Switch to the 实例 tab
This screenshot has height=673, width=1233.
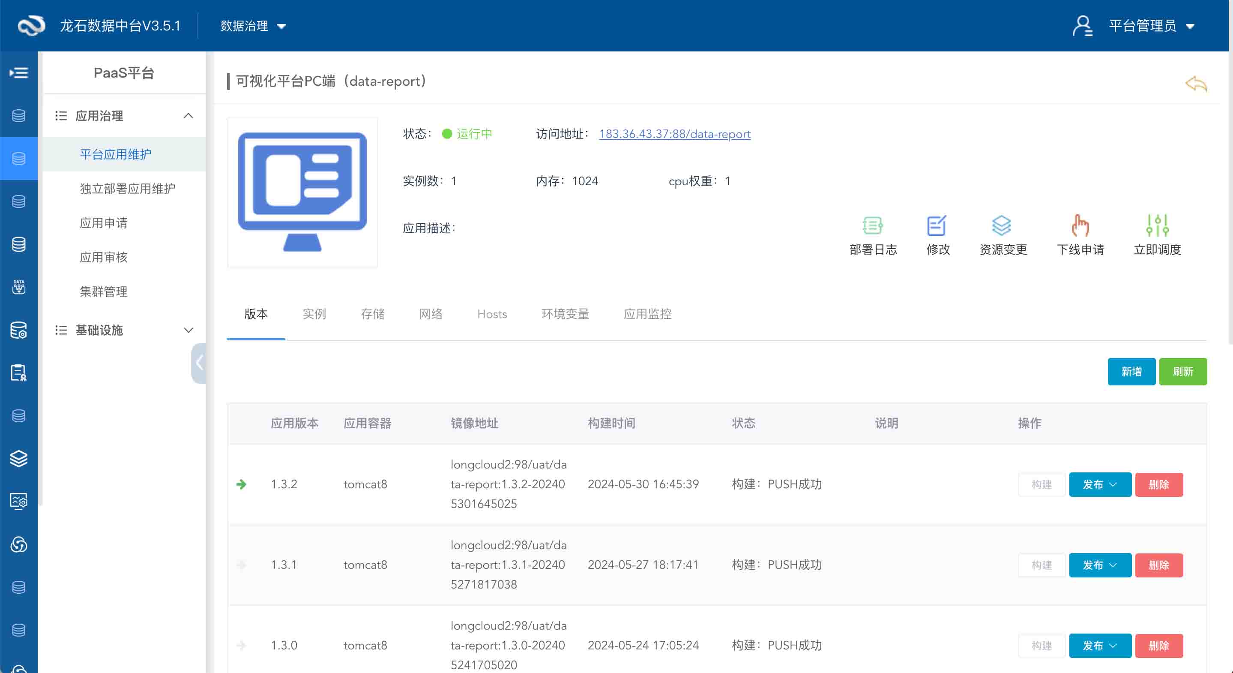(x=314, y=314)
